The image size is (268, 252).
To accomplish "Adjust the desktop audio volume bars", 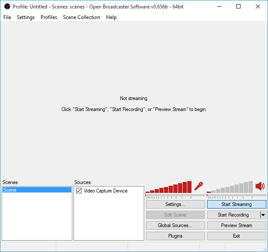I will tap(230, 188).
